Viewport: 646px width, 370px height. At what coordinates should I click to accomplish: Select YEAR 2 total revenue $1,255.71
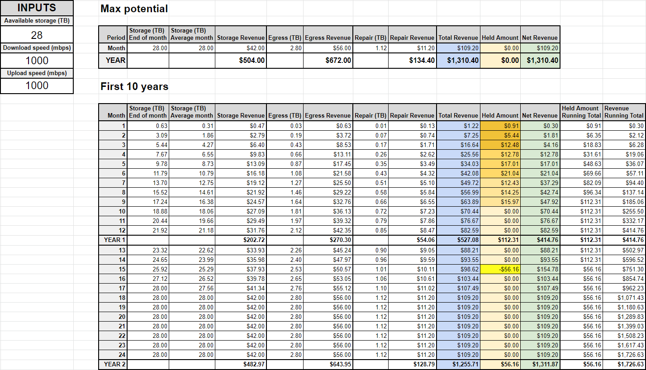click(458, 364)
